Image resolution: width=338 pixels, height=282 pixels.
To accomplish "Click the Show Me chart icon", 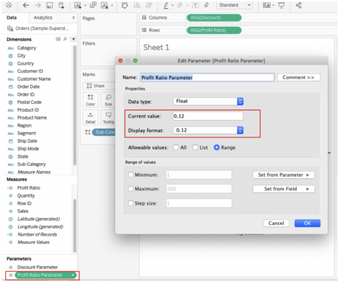I will click(x=267, y=5).
